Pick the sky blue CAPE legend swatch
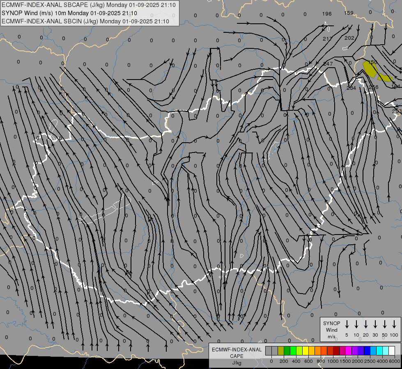 coord(373,351)
